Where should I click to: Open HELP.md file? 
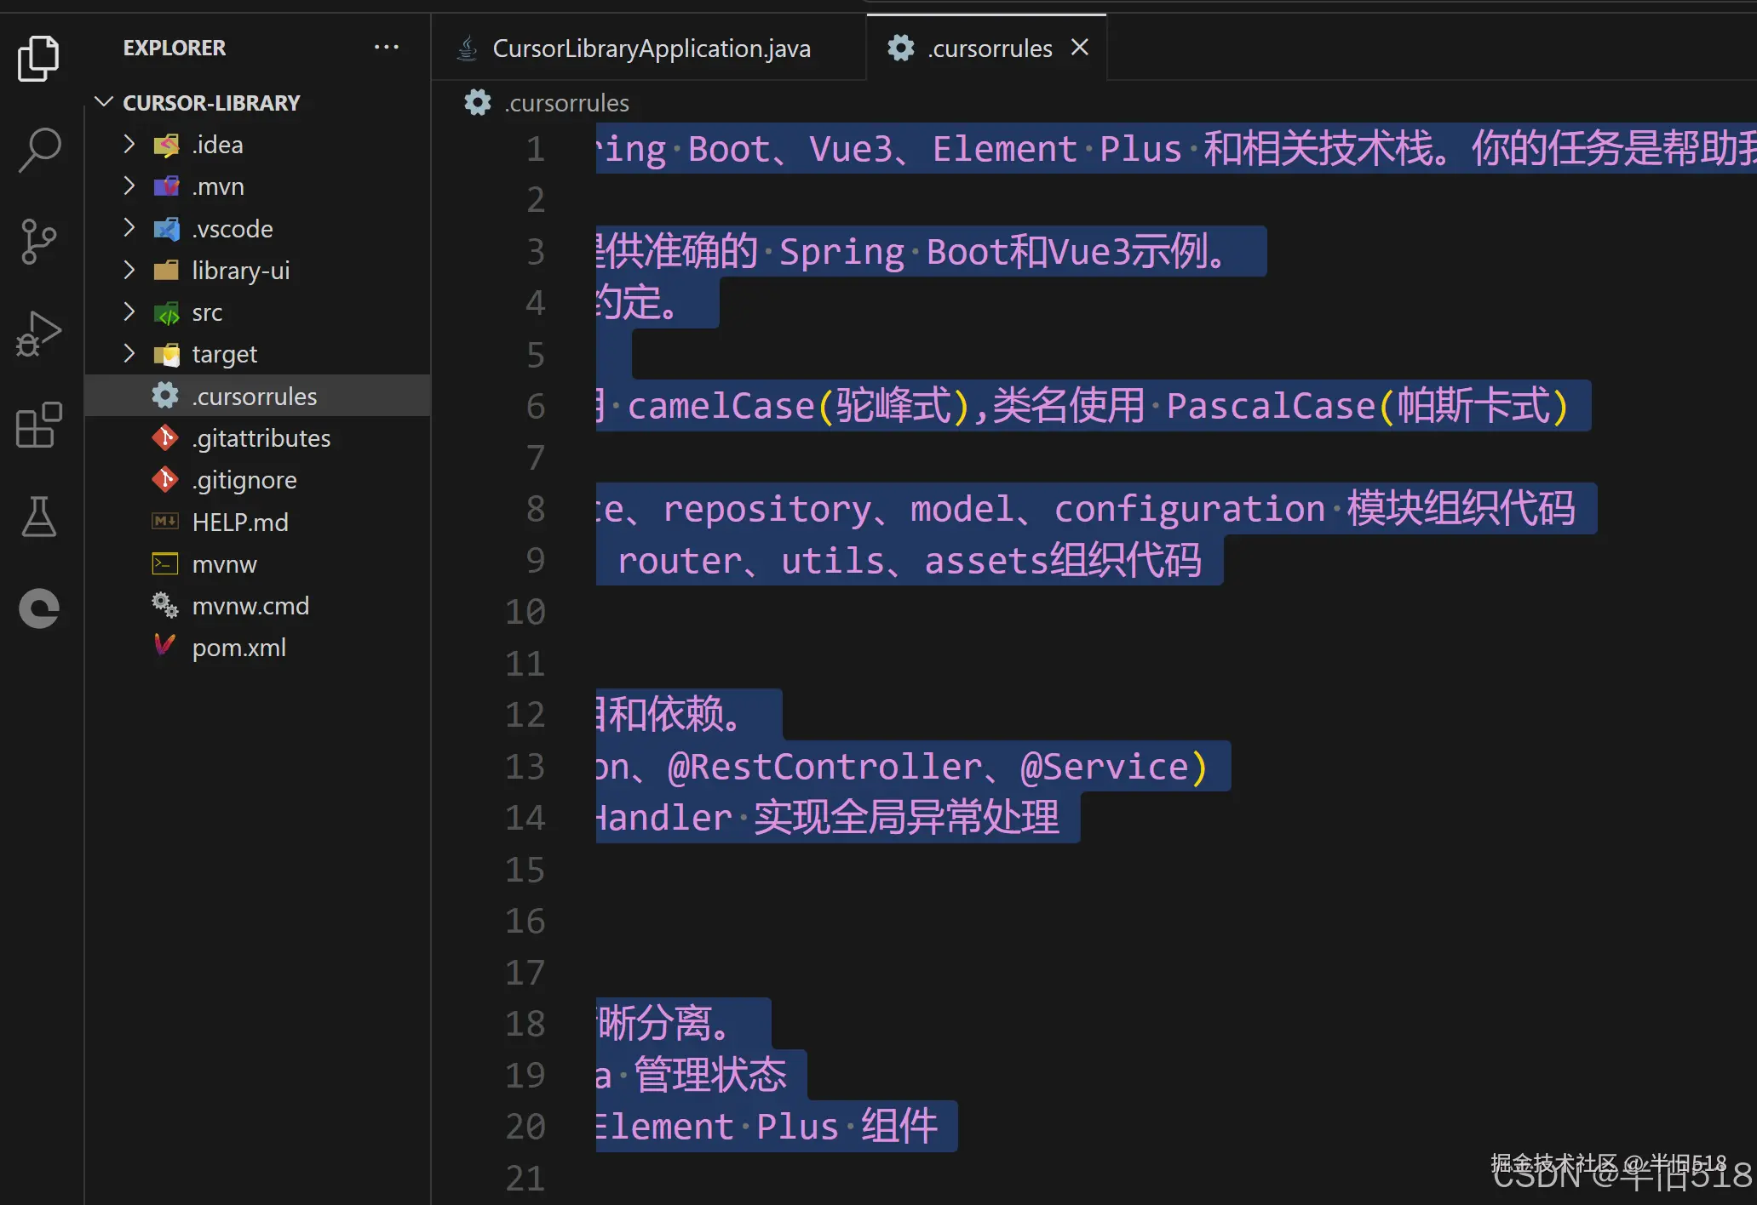pyautogui.click(x=239, y=522)
